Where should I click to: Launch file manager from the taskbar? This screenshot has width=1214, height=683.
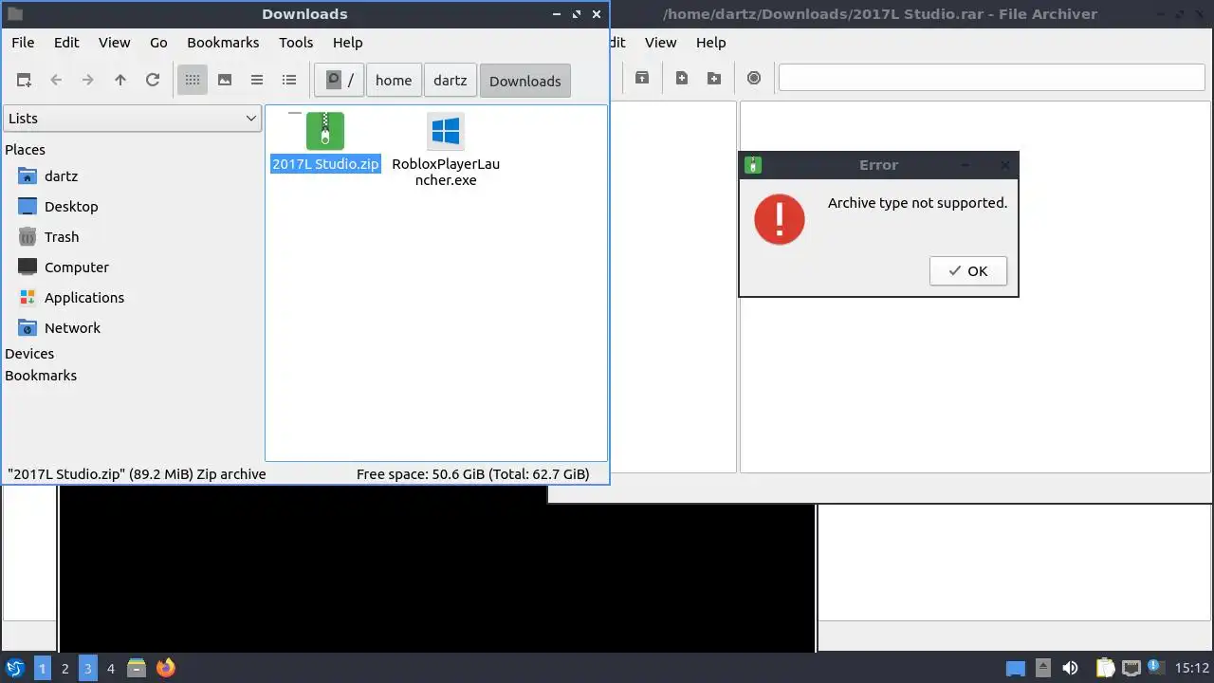click(x=137, y=668)
